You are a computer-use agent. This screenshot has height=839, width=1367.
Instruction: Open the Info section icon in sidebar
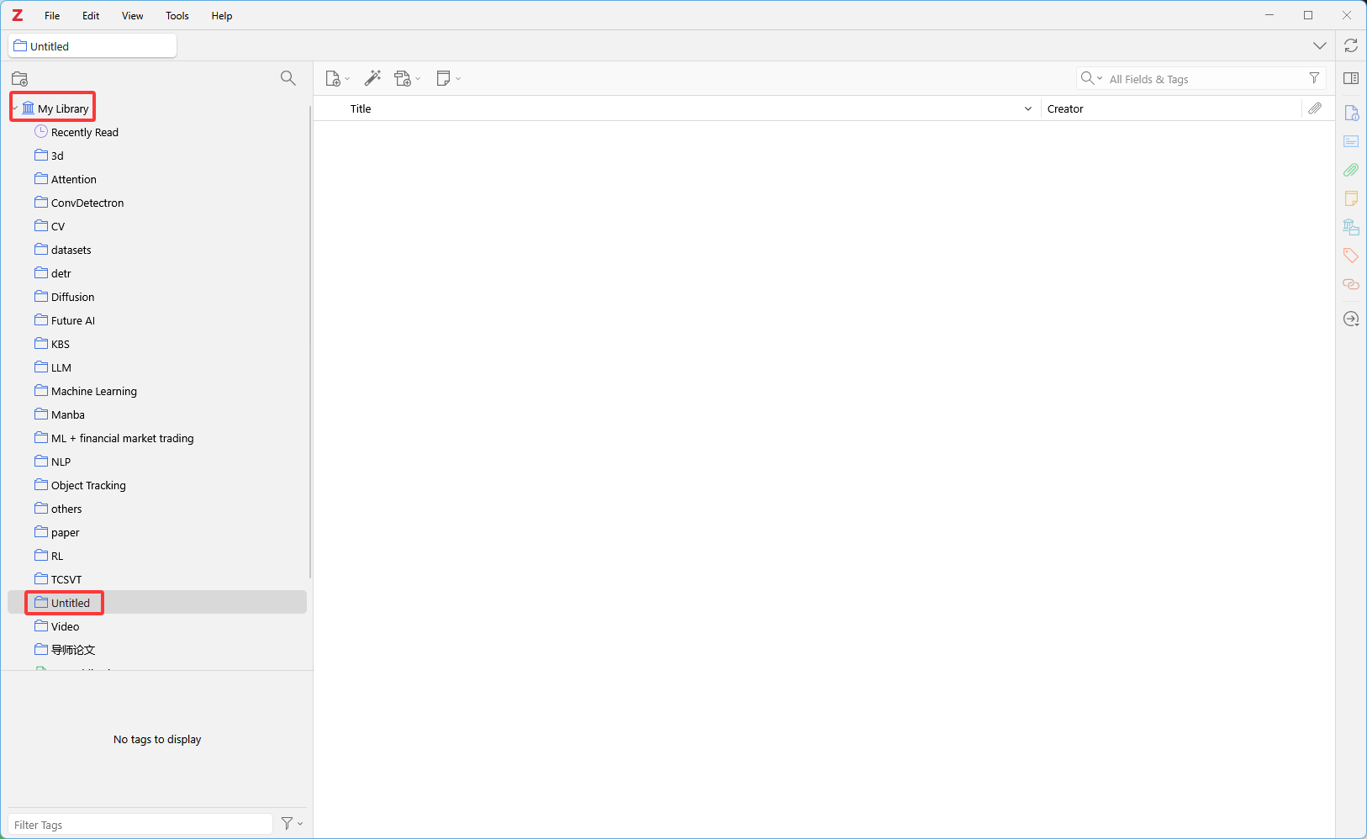1351,113
